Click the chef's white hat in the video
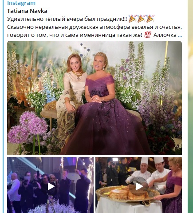This screenshot has height=213, width=193. pos(145,161)
